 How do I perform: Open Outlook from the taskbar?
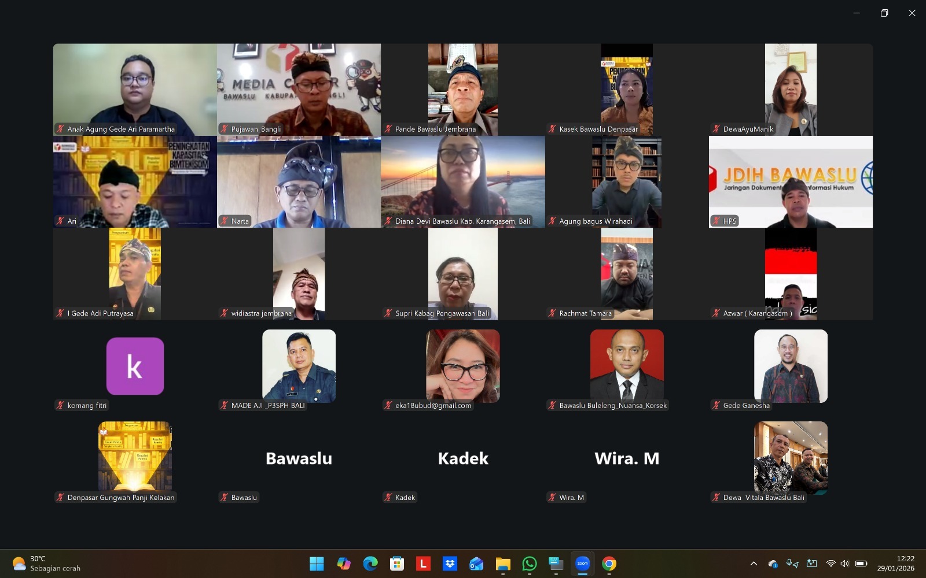click(476, 564)
